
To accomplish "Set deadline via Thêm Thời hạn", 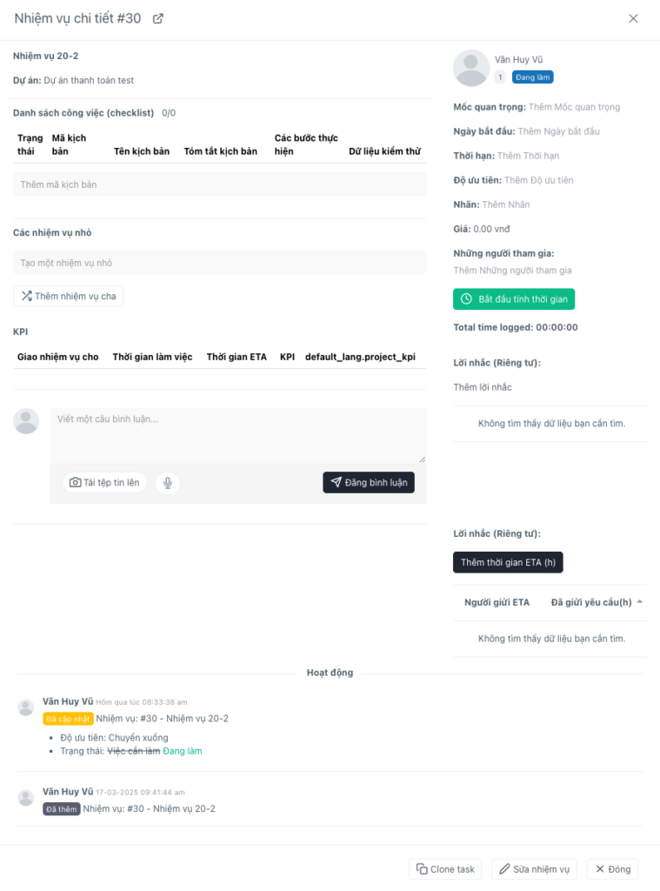I will [x=528, y=156].
